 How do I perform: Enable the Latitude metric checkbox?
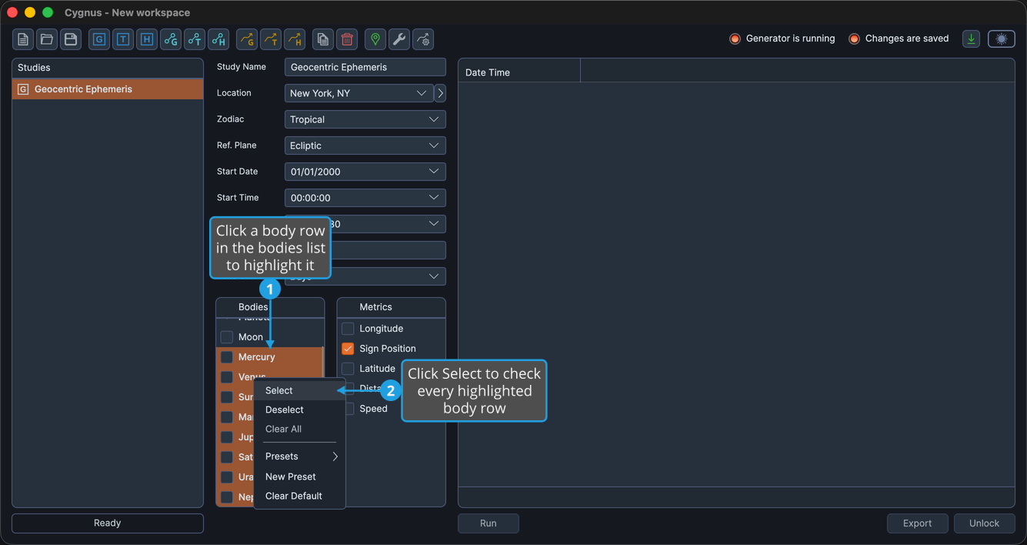pyautogui.click(x=348, y=369)
